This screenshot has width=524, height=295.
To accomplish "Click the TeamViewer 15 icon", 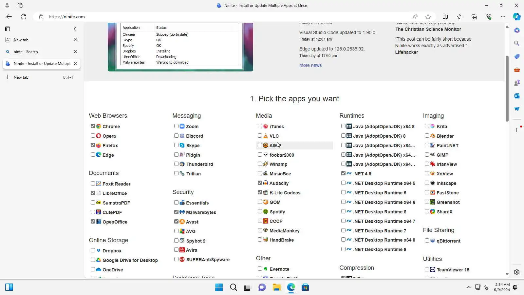I will pyautogui.click(x=433, y=269).
